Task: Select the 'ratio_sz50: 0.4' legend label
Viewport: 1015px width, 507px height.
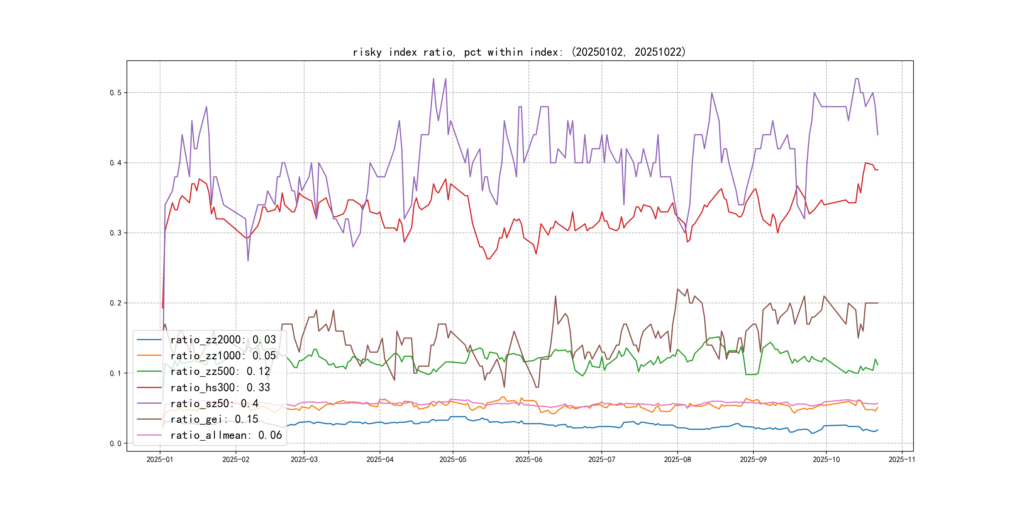Action: point(214,403)
